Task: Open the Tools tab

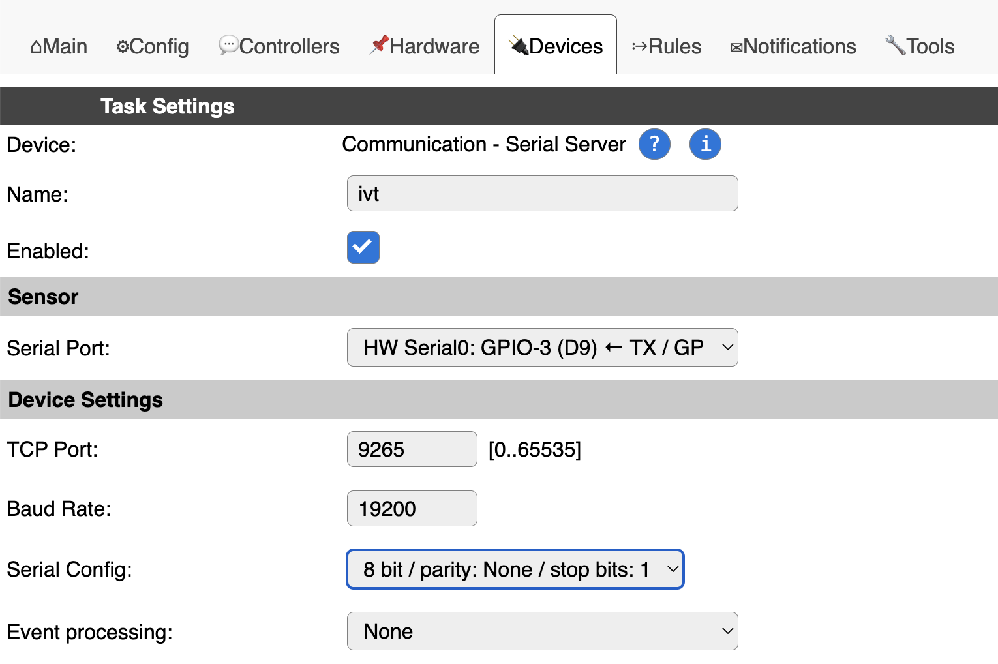Action: point(920,46)
